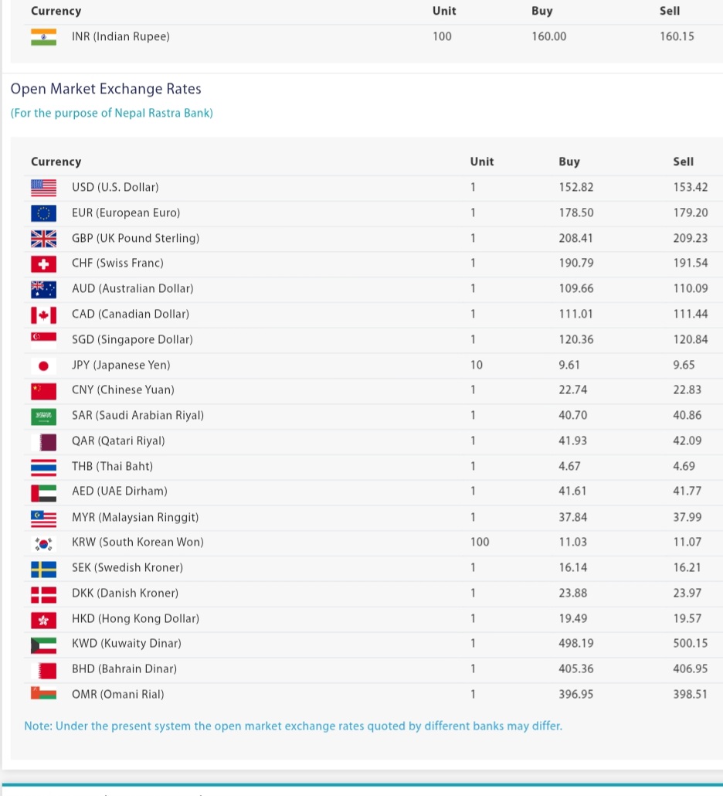Click the UK flag icon beside GBP
The width and height of the screenshot is (723, 796).
point(43,239)
